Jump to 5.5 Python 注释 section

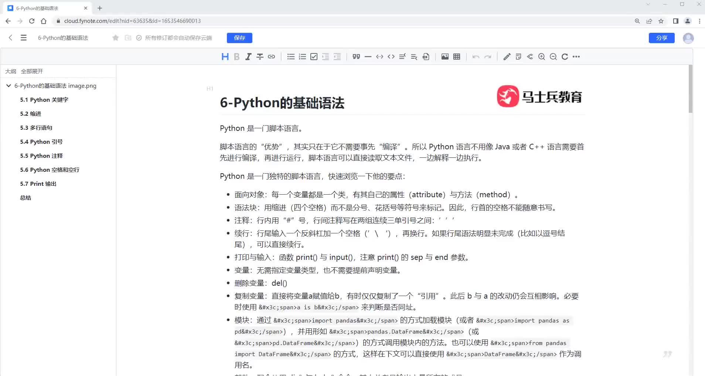[41, 156]
